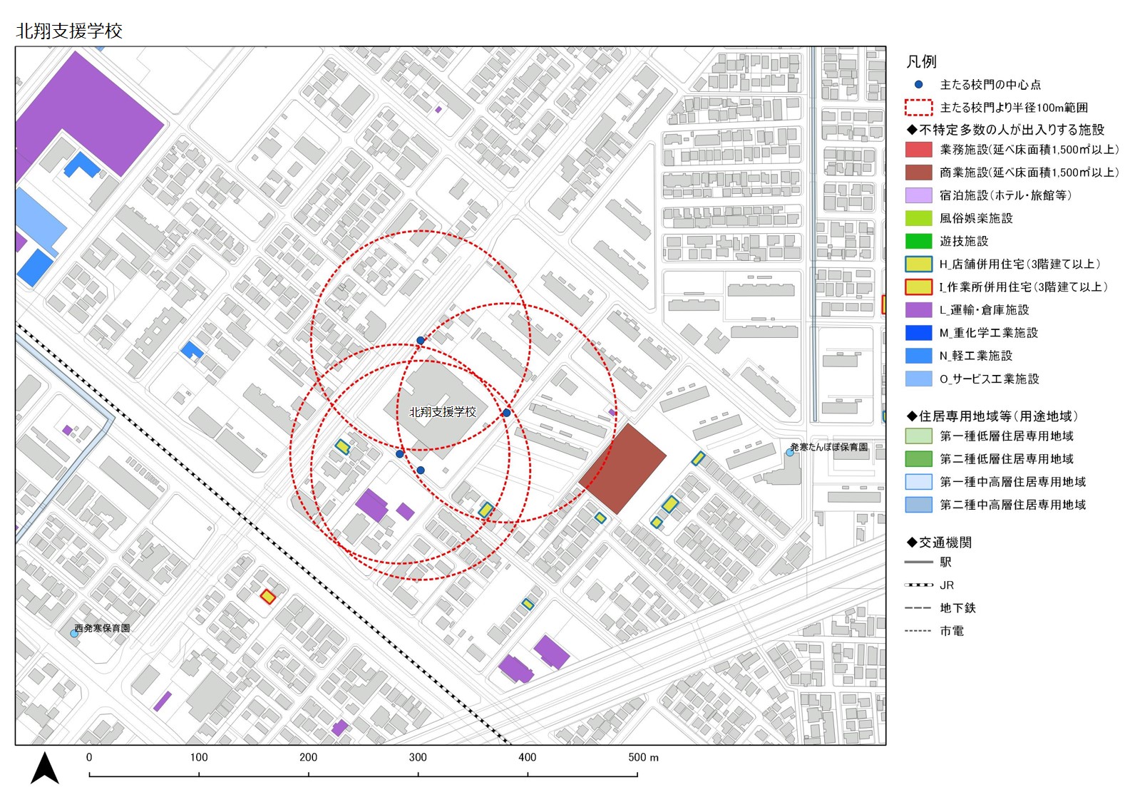Click the 遊技施設 green legend swatch
Image resolution: width=1135 pixels, height=802 pixels.
click(x=918, y=241)
